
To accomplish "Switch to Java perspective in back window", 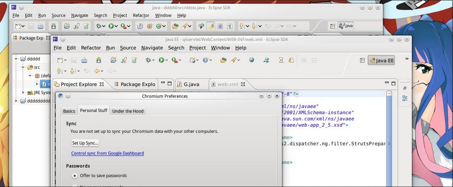I will (x=346, y=26).
